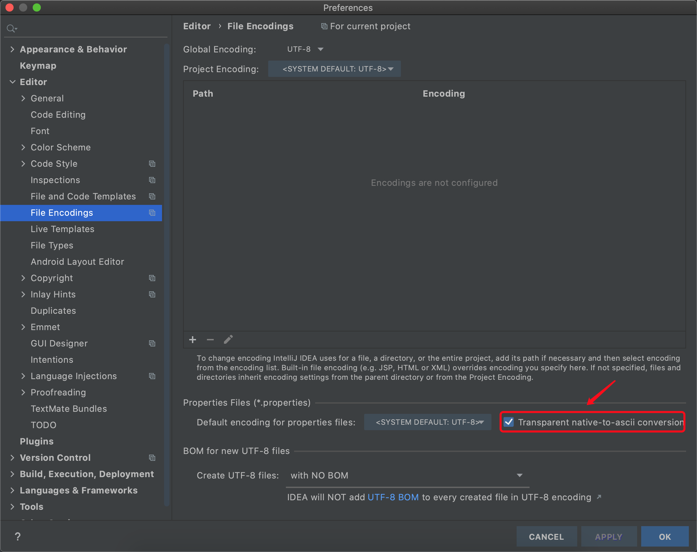Click the pencil edit icon below table
Screen dimensions: 697x552
pyautogui.click(x=228, y=339)
